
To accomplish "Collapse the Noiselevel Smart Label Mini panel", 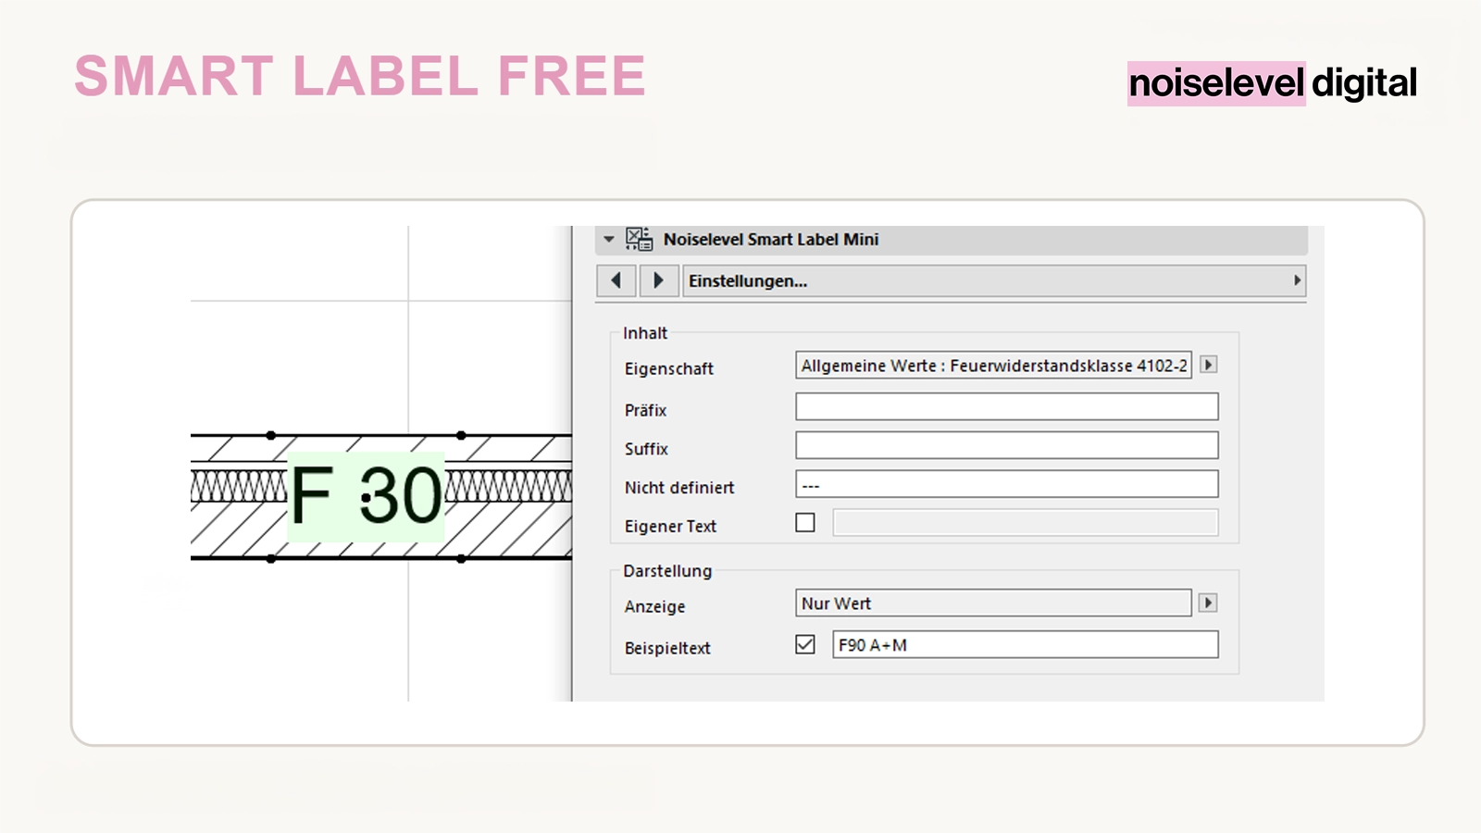I will coord(609,240).
